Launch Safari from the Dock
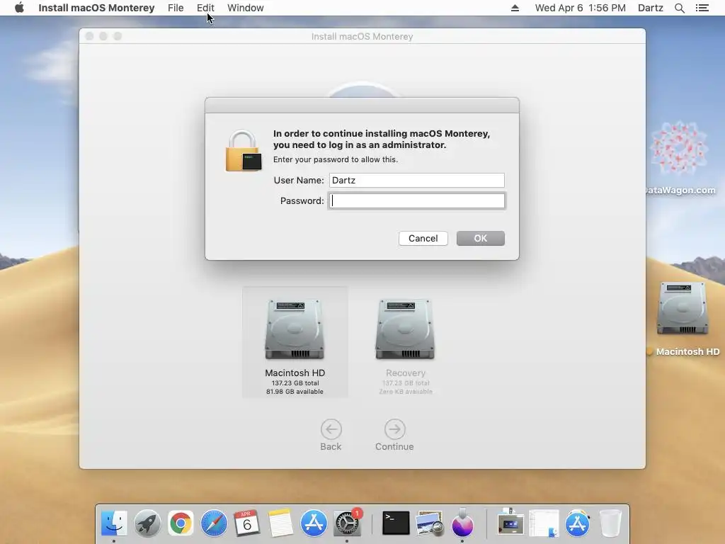 (x=214, y=523)
